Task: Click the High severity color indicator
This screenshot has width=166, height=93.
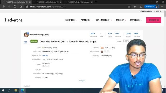Action: tap(102, 48)
